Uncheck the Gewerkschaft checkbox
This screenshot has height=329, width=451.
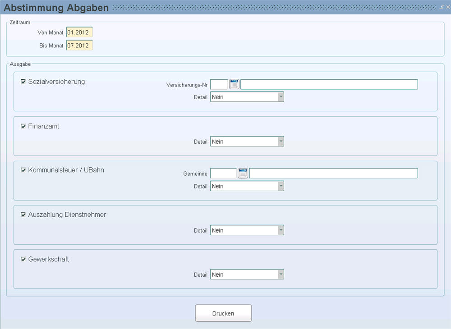coord(23,259)
